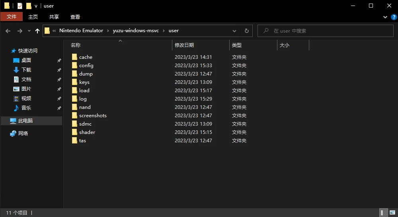Refresh the current folder view
398x217 pixels.
pos(246,31)
